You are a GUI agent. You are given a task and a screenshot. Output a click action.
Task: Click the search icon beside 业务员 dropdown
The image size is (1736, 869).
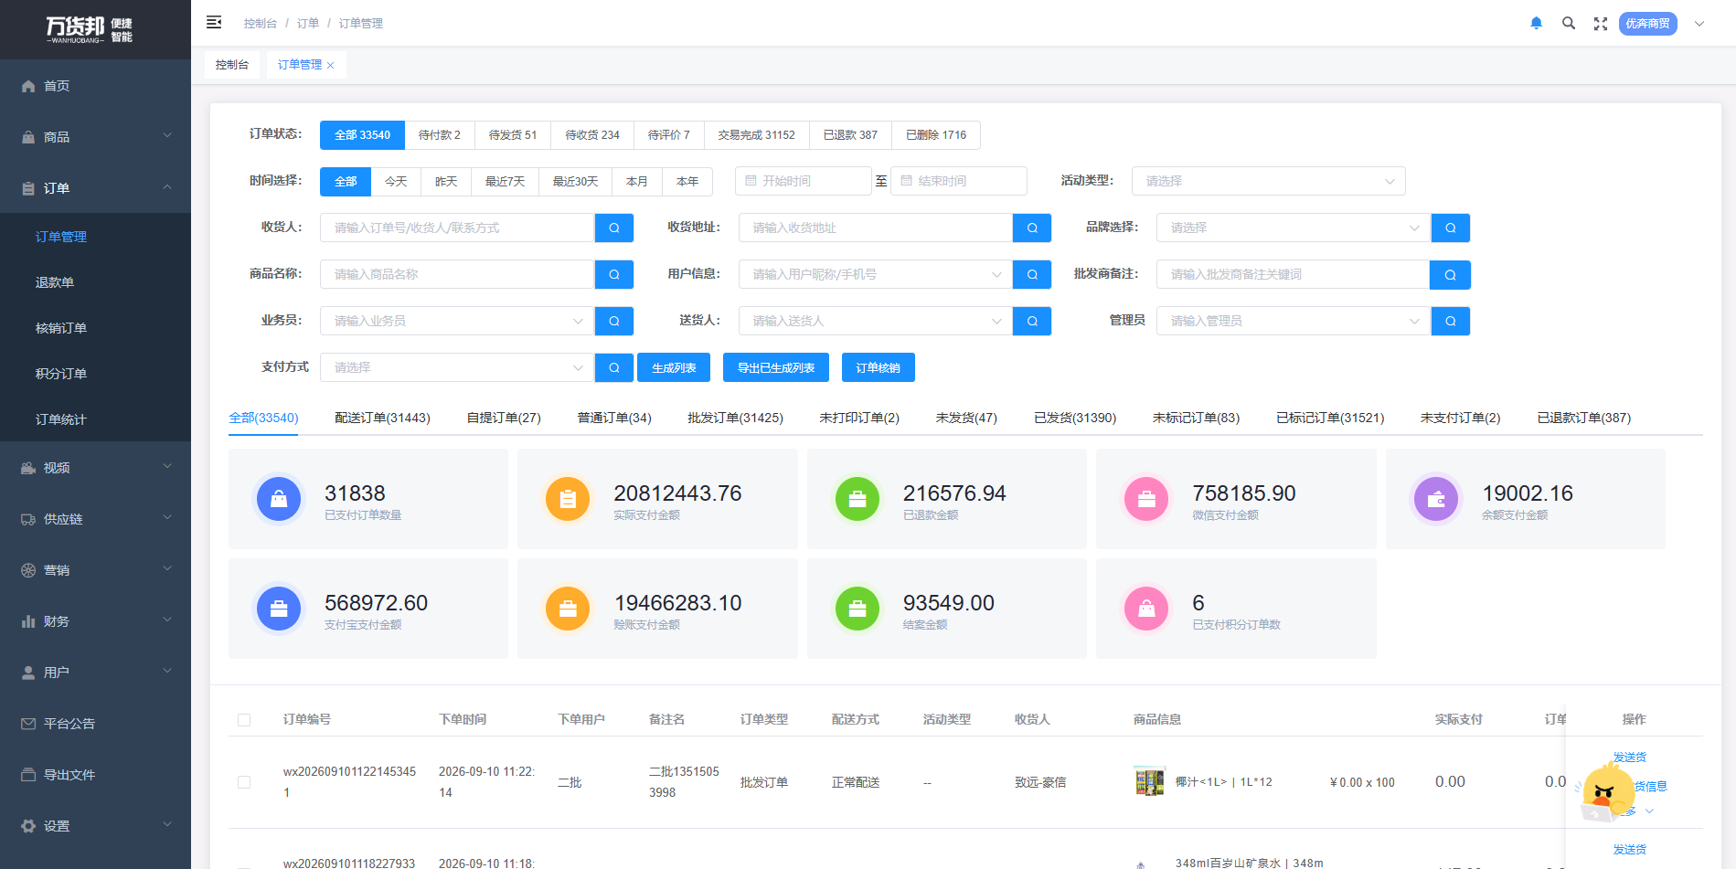(x=614, y=321)
